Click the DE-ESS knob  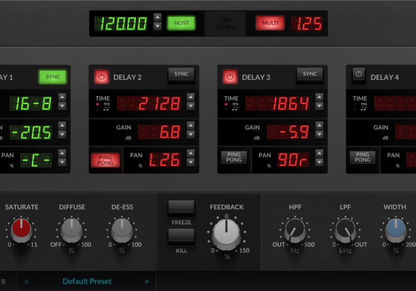tap(122, 230)
